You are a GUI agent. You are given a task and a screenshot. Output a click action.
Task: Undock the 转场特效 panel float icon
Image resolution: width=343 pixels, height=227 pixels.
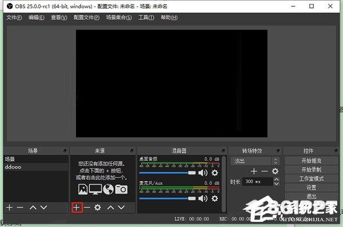pyautogui.click(x=278, y=151)
